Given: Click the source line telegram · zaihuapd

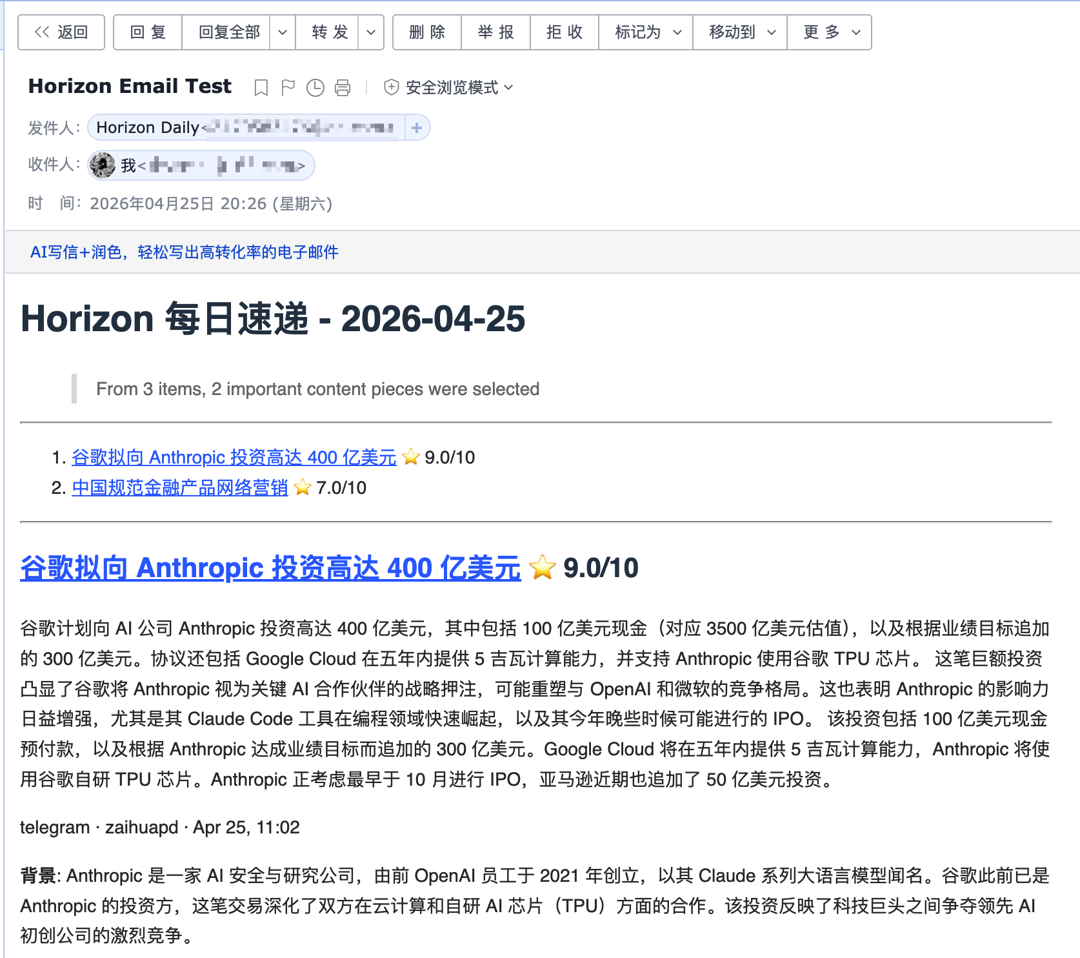Looking at the screenshot, I should click(160, 827).
